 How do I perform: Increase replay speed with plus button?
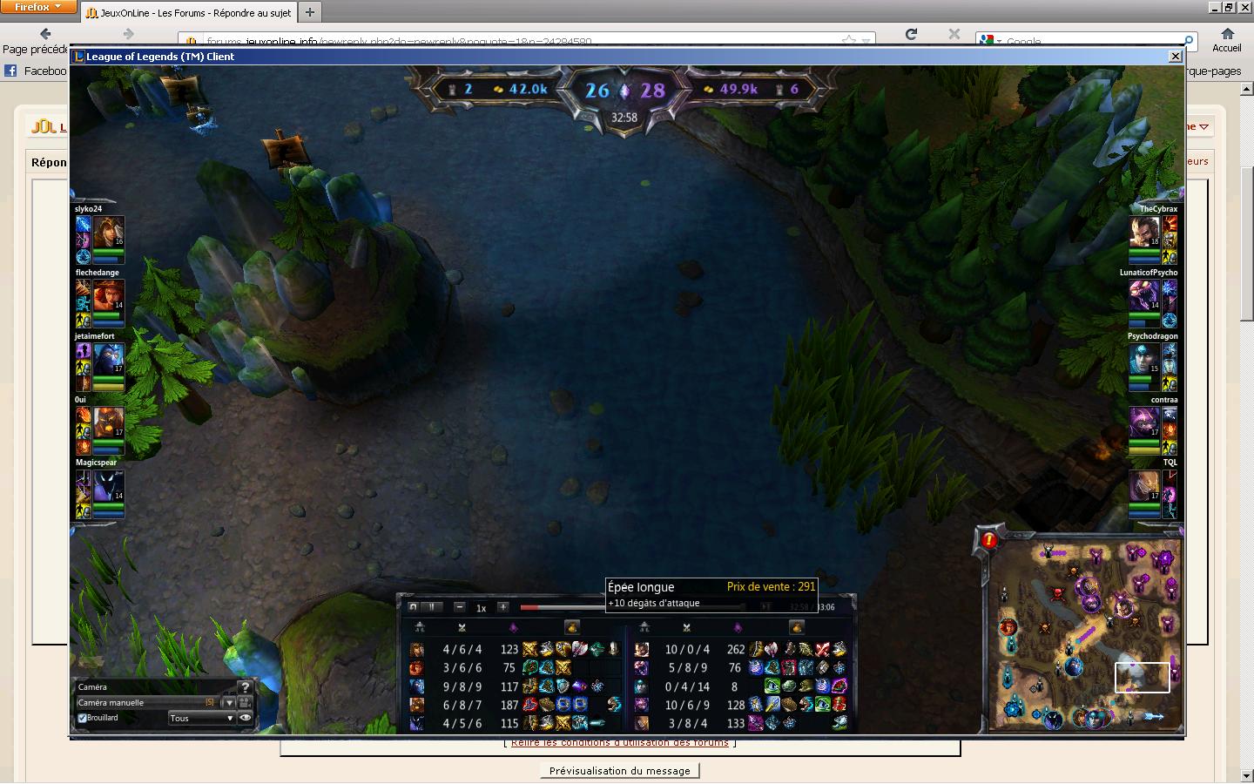[503, 607]
